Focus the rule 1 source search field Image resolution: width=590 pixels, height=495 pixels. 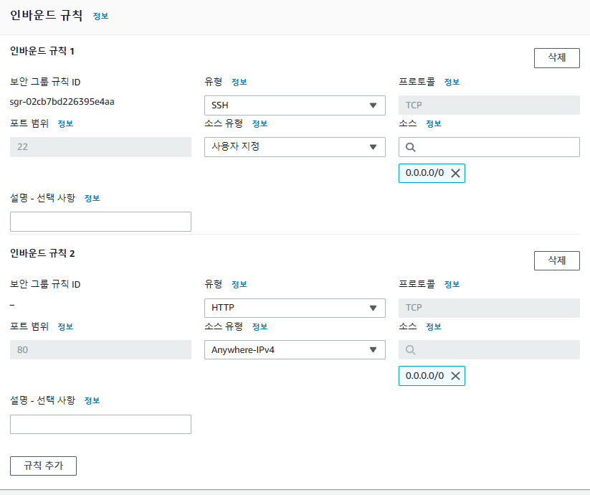click(x=489, y=147)
